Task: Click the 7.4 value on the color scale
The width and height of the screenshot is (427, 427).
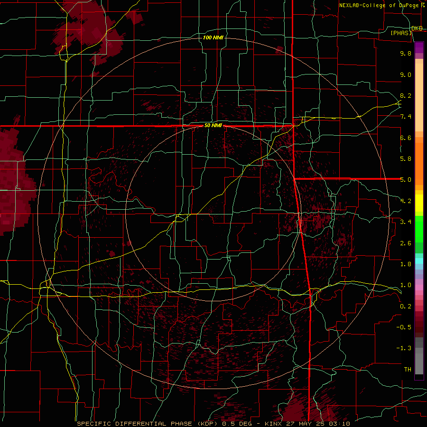Action: pyautogui.click(x=406, y=117)
